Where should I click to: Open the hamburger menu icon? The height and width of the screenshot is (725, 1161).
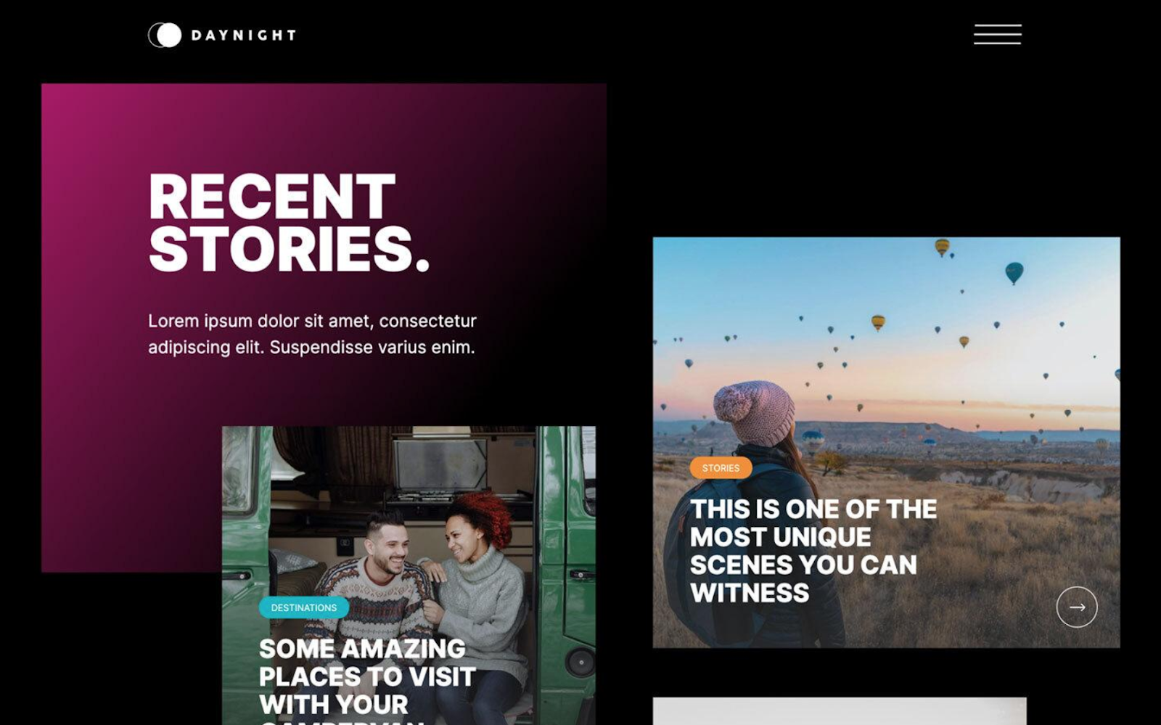click(997, 34)
